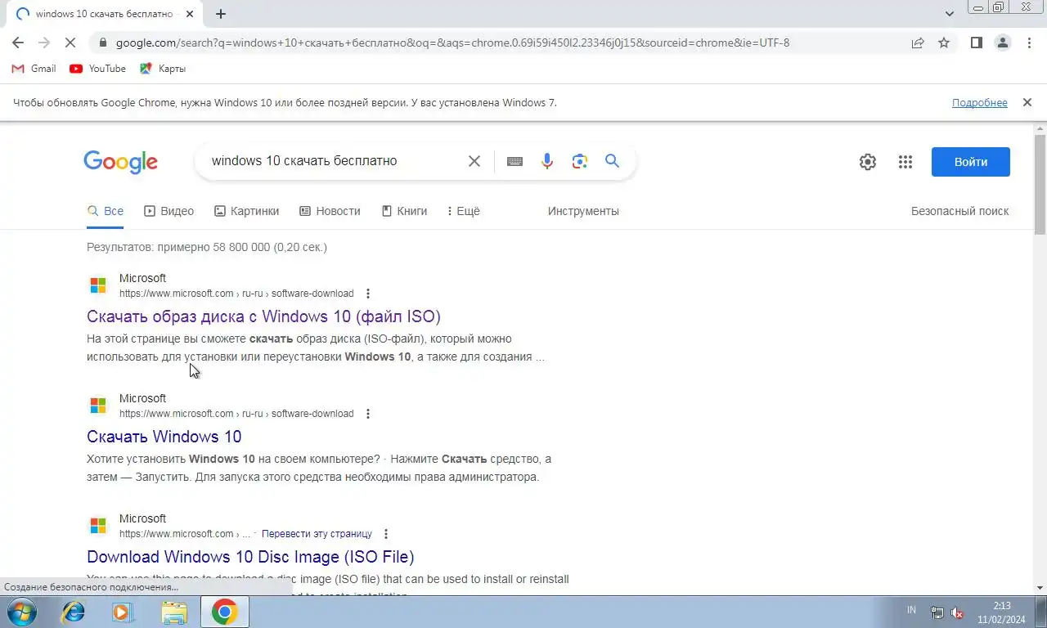Click the vertical page scrollbar thumb
The image size is (1047, 628).
[x=1040, y=183]
